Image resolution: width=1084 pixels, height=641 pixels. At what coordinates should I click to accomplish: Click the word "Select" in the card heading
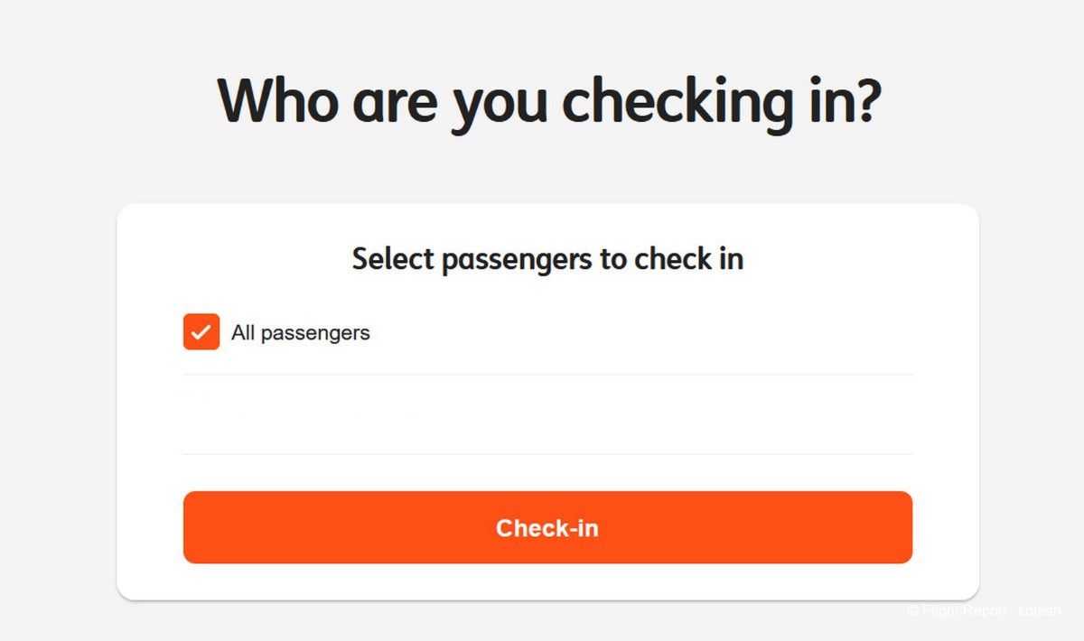(x=393, y=259)
